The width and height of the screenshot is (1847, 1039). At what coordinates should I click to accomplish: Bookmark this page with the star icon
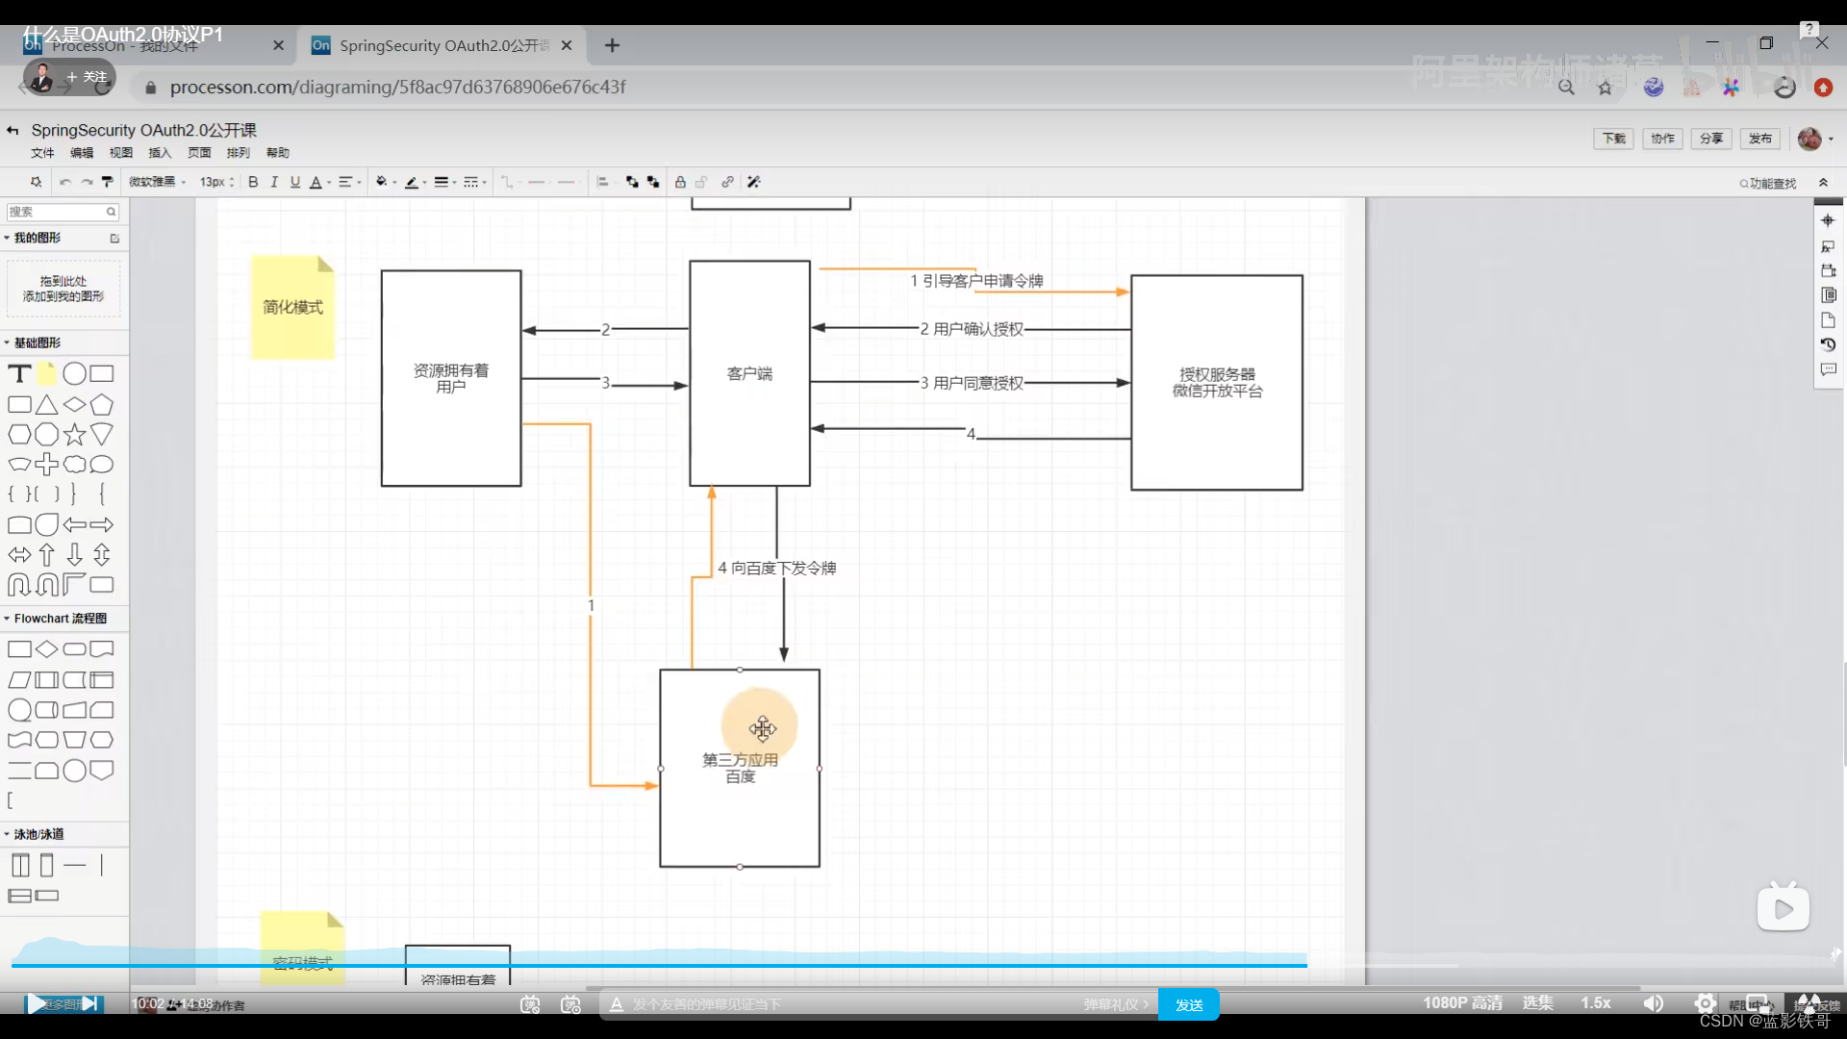click(x=1605, y=88)
